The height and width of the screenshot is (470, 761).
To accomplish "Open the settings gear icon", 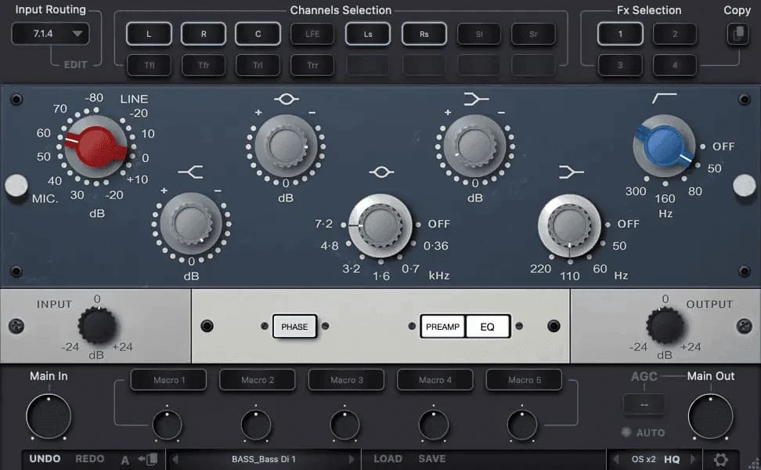I will (x=720, y=460).
